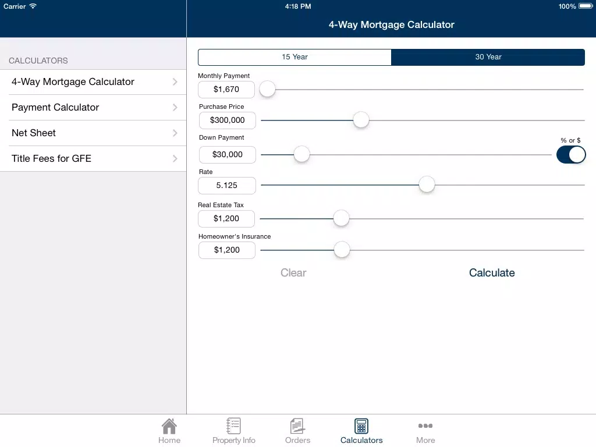Choose Payment Calculator in the list
The height and width of the screenshot is (447, 596).
point(93,108)
